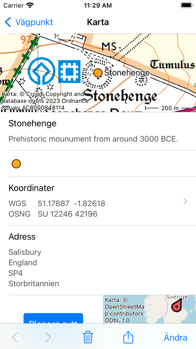196x349 pixels.
Task: Tap the blue square monument map symbol
Action: [x=70, y=72]
